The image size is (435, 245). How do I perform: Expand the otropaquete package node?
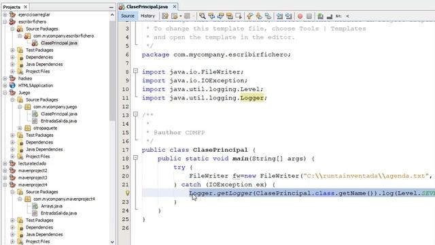click(20, 128)
